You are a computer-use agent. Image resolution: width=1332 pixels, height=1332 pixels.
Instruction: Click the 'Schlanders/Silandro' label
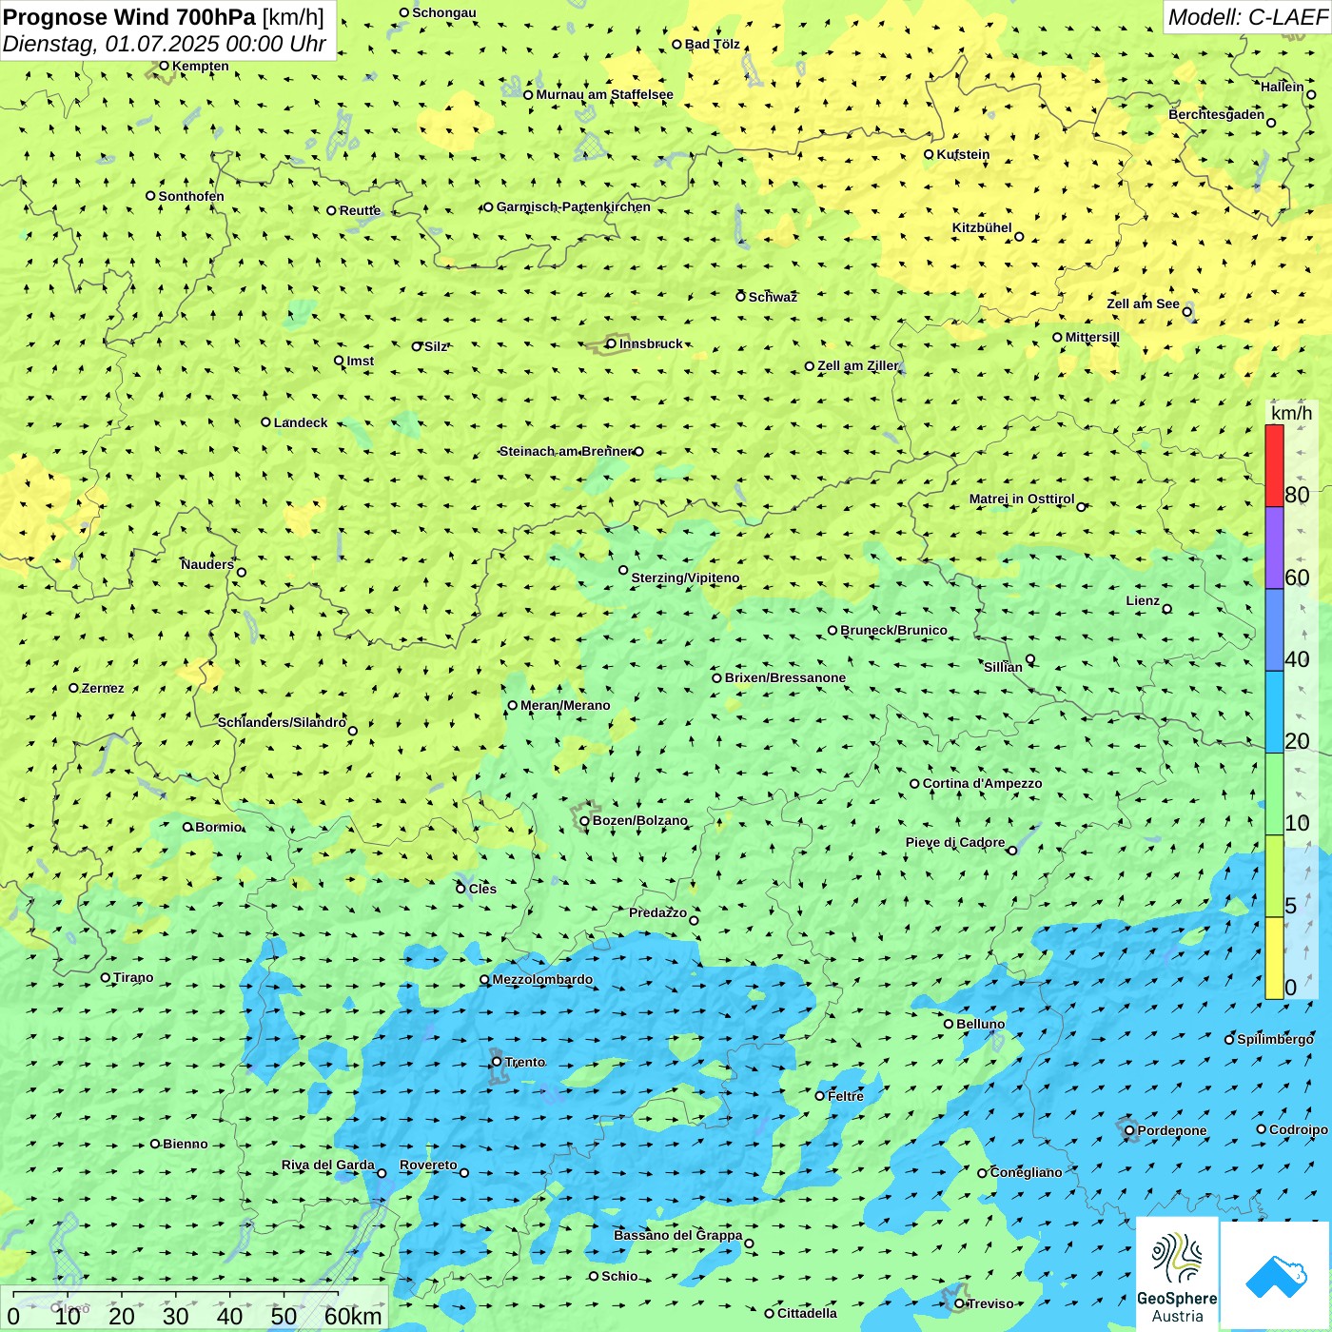[282, 722]
